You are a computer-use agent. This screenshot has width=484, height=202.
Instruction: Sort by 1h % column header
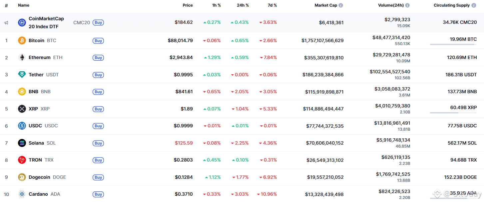216,5
